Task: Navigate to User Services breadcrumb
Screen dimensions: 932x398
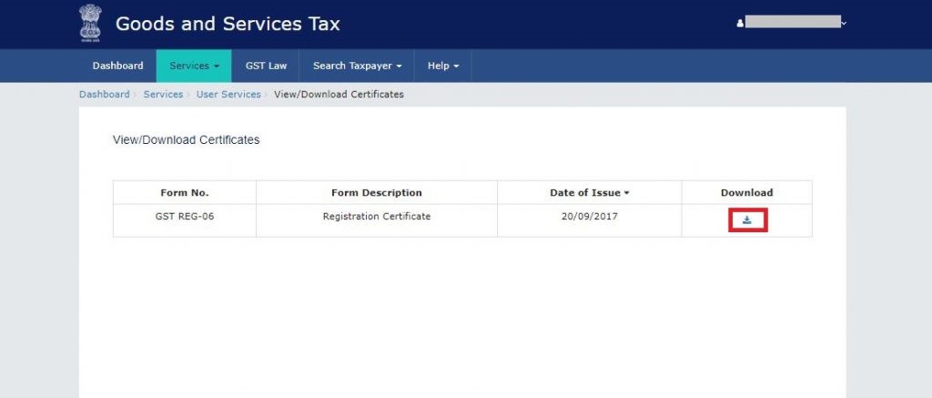Action: click(228, 95)
